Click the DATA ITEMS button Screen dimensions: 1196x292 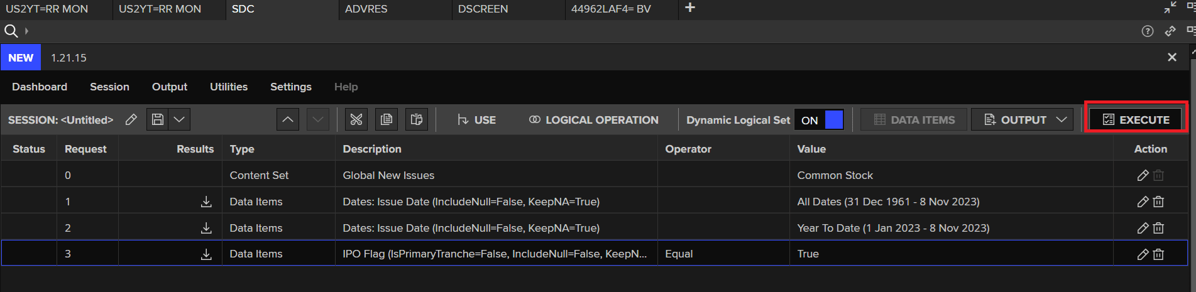tap(914, 119)
